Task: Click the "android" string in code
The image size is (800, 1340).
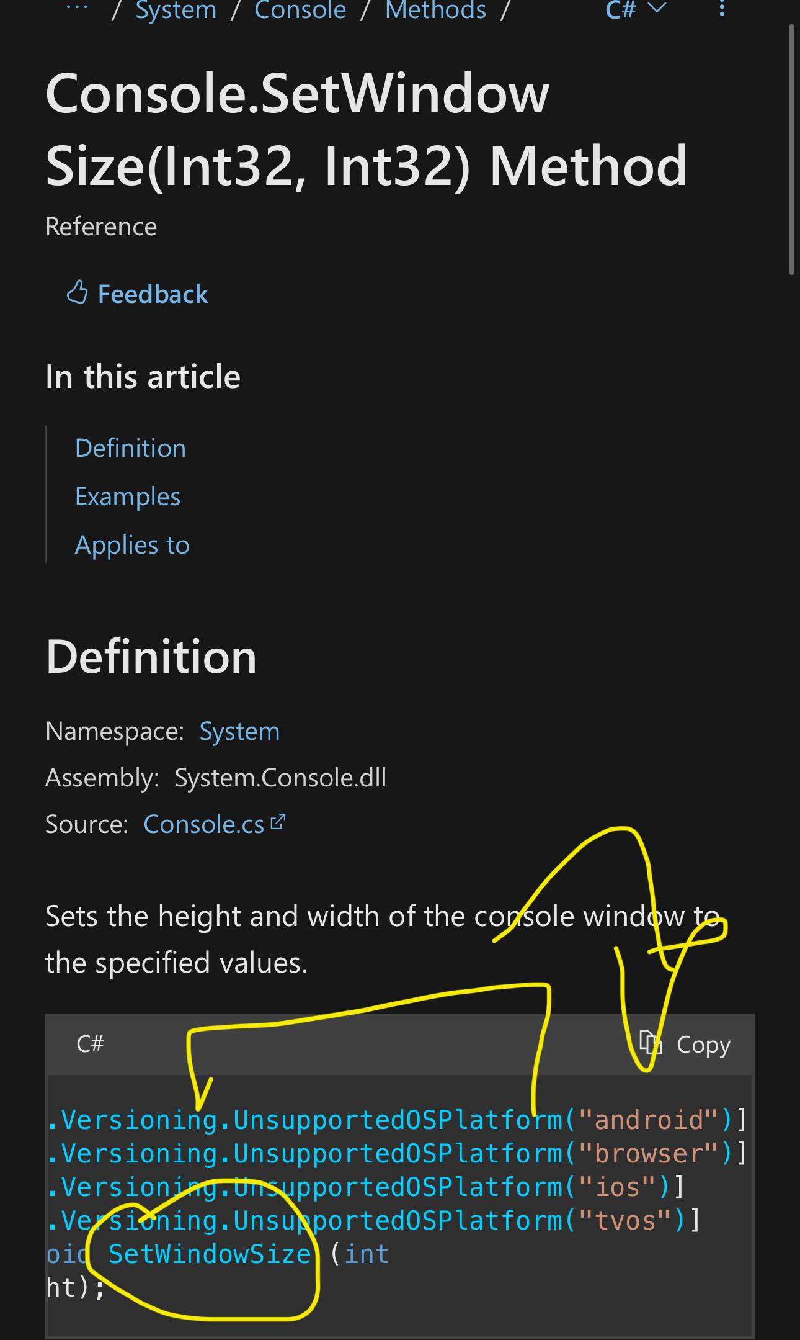Action: tap(649, 1120)
